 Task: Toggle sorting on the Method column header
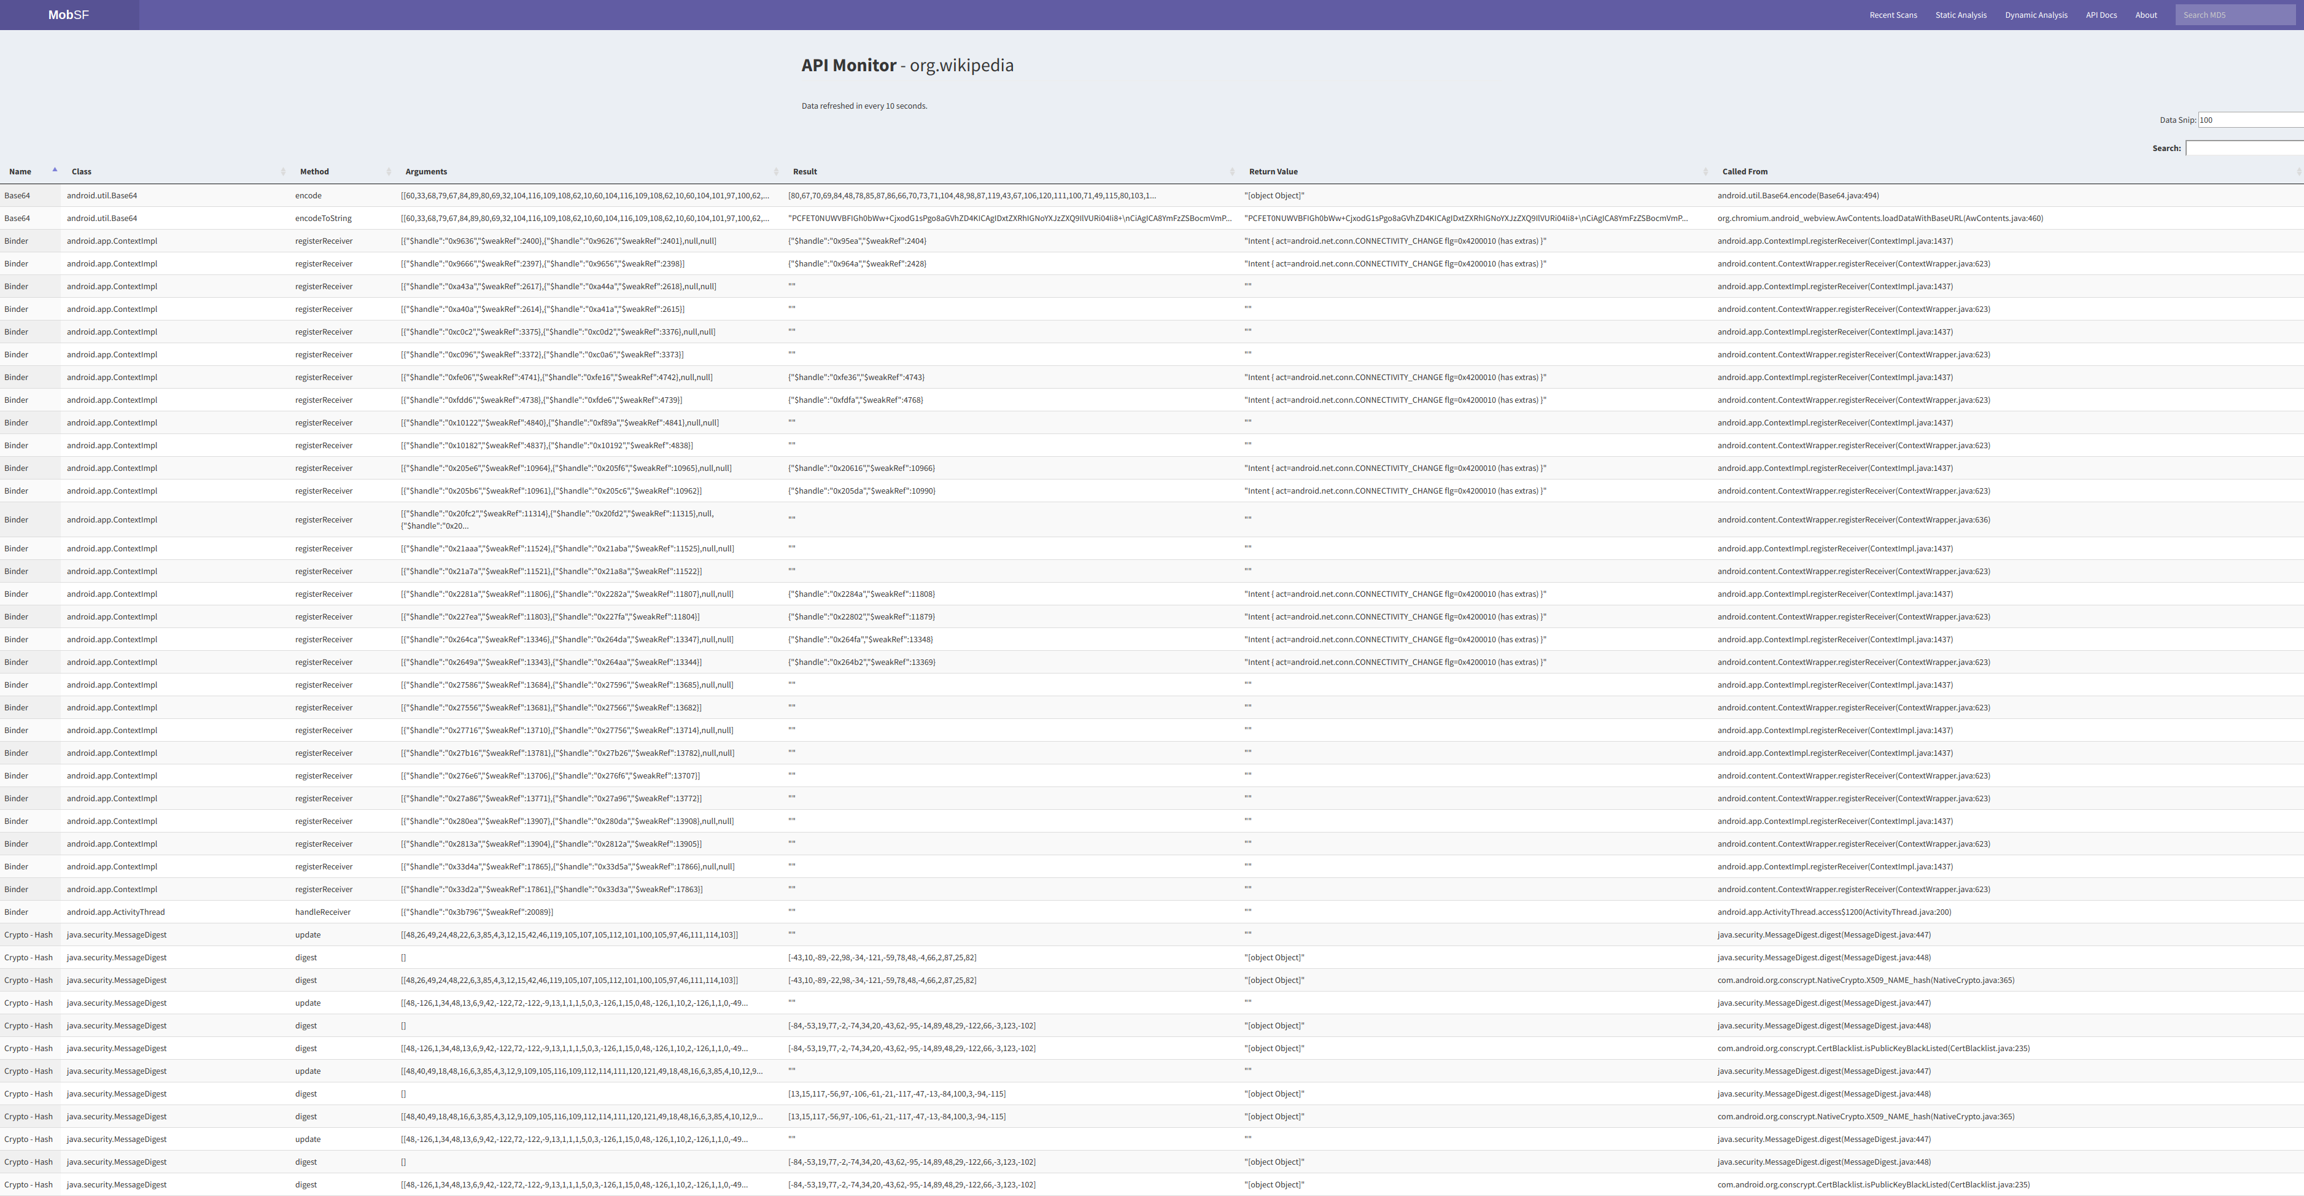pos(390,171)
